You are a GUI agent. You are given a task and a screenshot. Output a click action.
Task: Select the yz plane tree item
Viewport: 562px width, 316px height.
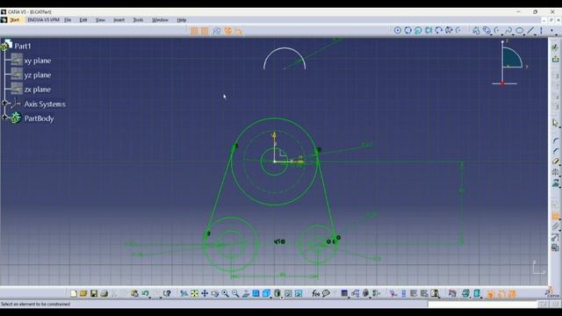click(37, 75)
